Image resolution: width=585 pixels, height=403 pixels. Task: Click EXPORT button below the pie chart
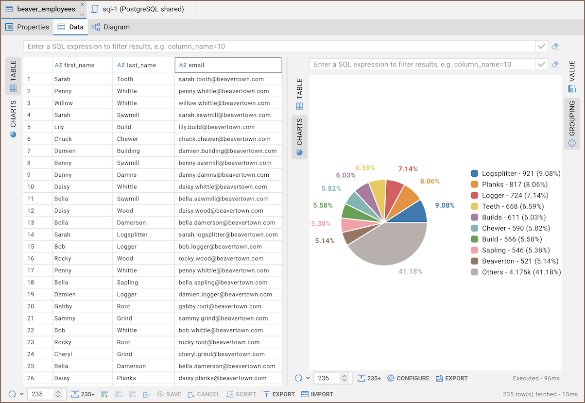[x=451, y=378]
